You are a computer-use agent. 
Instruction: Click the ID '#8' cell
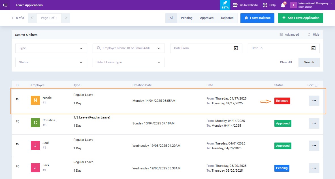18,121
